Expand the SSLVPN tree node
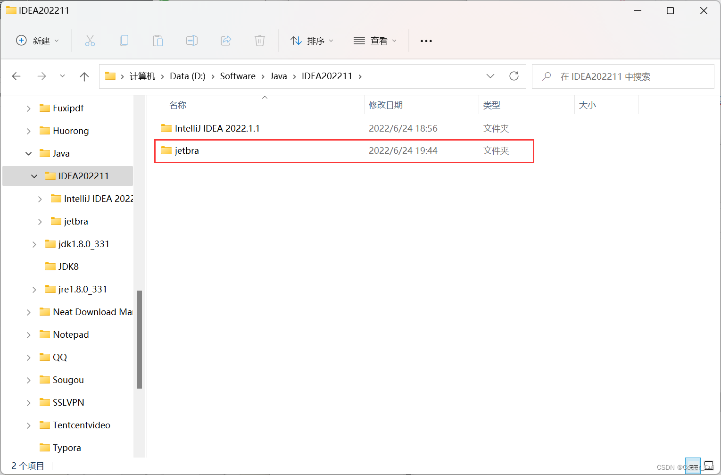721x475 pixels. coord(29,403)
